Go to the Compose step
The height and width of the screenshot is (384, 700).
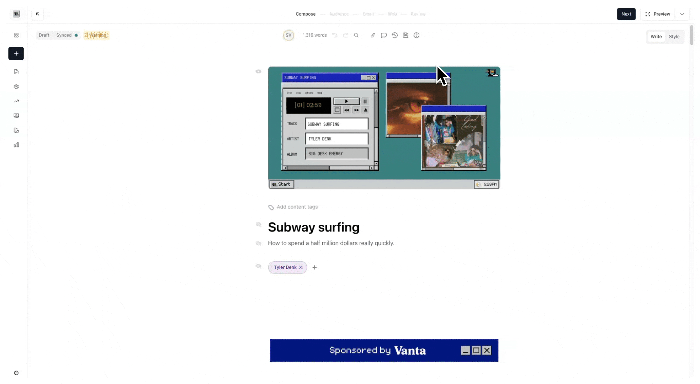(x=306, y=14)
